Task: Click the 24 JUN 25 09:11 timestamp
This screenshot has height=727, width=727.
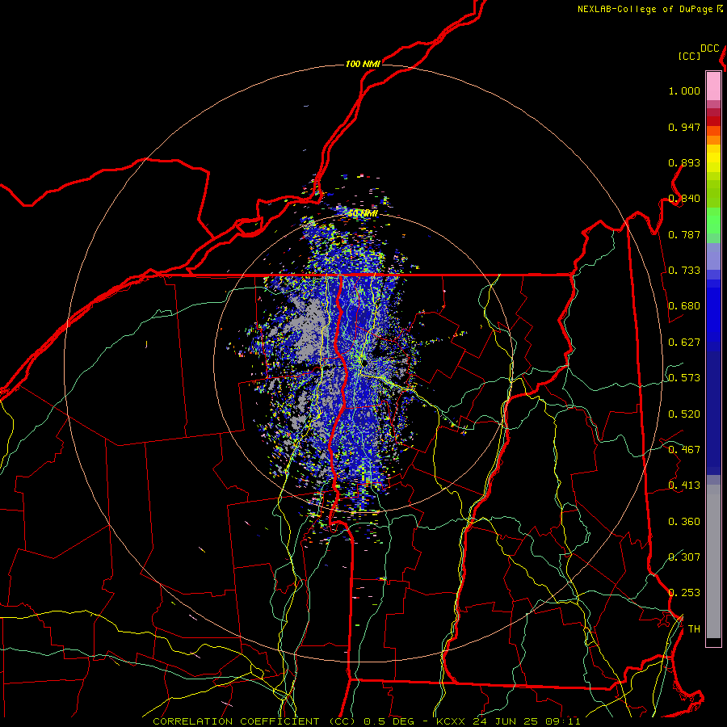Action: [527, 721]
